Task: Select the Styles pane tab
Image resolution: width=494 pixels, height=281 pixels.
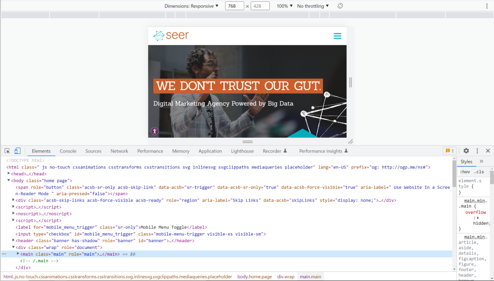Action: point(466,161)
